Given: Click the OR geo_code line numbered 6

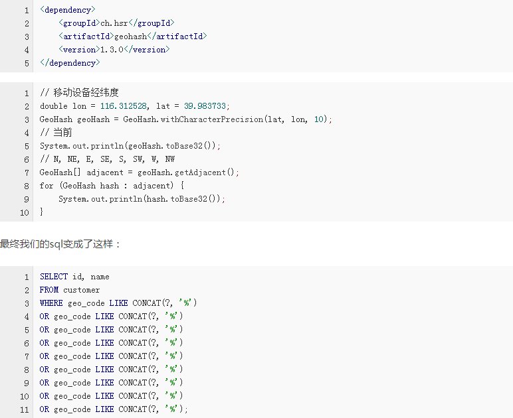Looking at the screenshot, I should [111, 343].
